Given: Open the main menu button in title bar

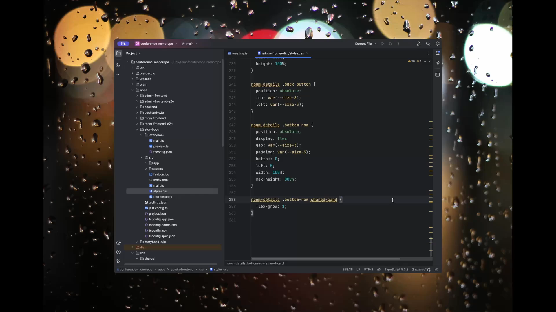Looking at the screenshot, I should (123, 44).
